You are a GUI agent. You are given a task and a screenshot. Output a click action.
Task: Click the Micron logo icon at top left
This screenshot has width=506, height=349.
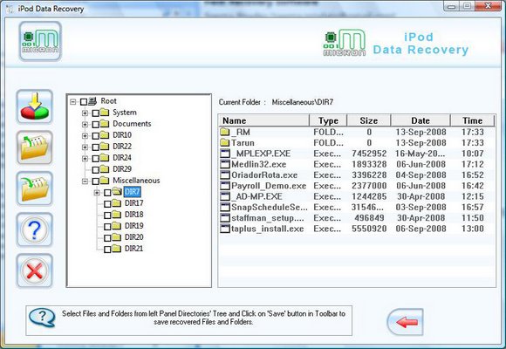[40, 41]
